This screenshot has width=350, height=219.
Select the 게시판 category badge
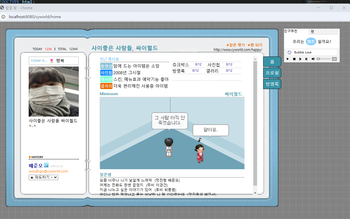click(x=106, y=79)
